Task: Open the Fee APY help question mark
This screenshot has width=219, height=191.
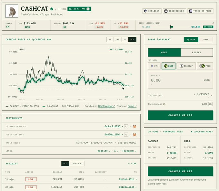Action: tap(88, 9)
